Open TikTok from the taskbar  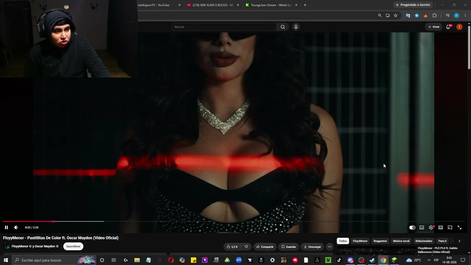pos(339,260)
